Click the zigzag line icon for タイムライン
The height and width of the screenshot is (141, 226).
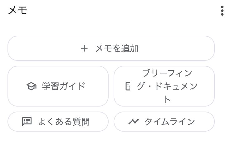click(x=134, y=122)
